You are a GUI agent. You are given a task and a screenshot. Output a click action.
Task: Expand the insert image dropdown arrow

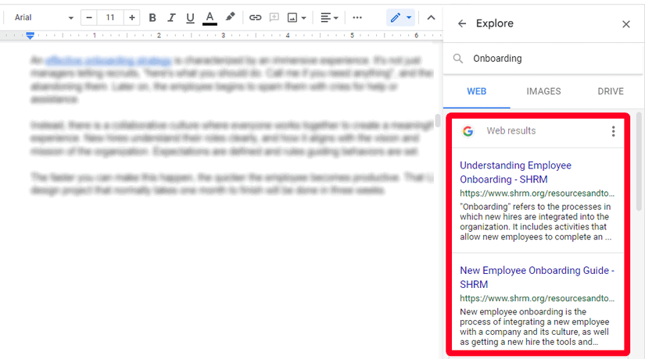(303, 18)
